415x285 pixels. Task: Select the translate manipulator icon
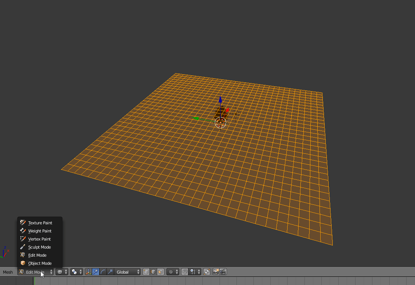[x=95, y=272]
